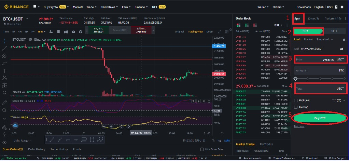
Task: Open the Derivatives menu
Action: (109, 7)
